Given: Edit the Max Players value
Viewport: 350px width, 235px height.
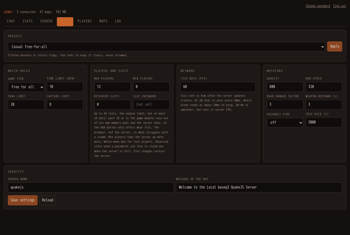Looking at the screenshot, I should click(112, 87).
